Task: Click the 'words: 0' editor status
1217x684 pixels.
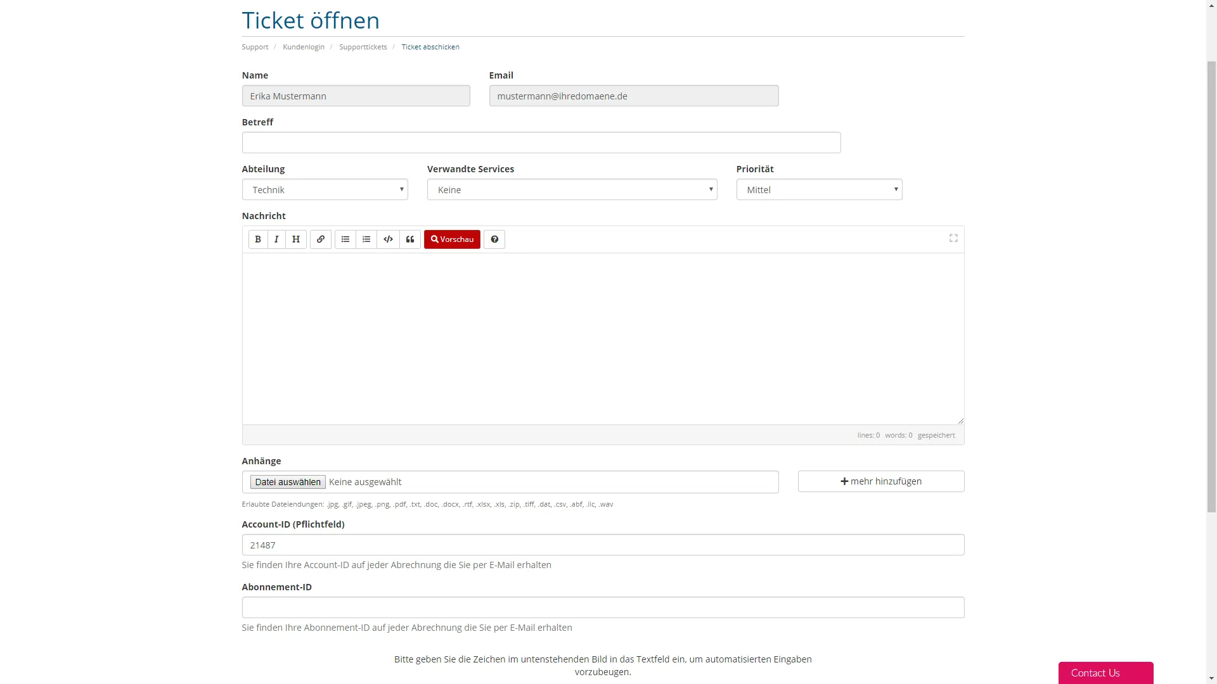Action: coord(899,435)
